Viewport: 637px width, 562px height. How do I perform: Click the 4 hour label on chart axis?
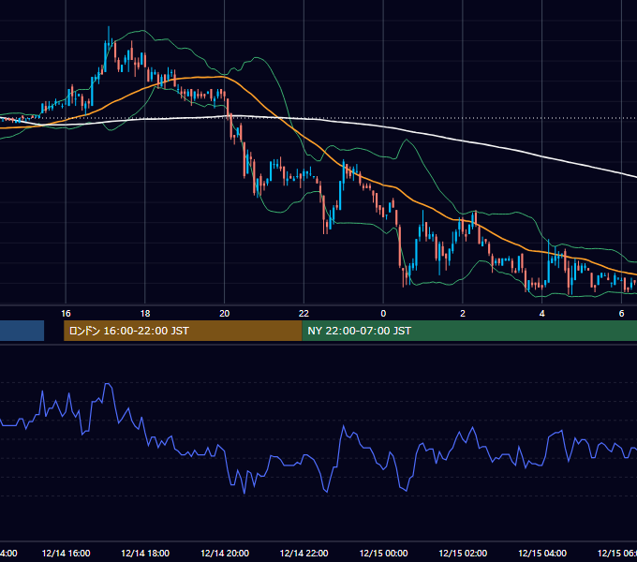tap(542, 314)
